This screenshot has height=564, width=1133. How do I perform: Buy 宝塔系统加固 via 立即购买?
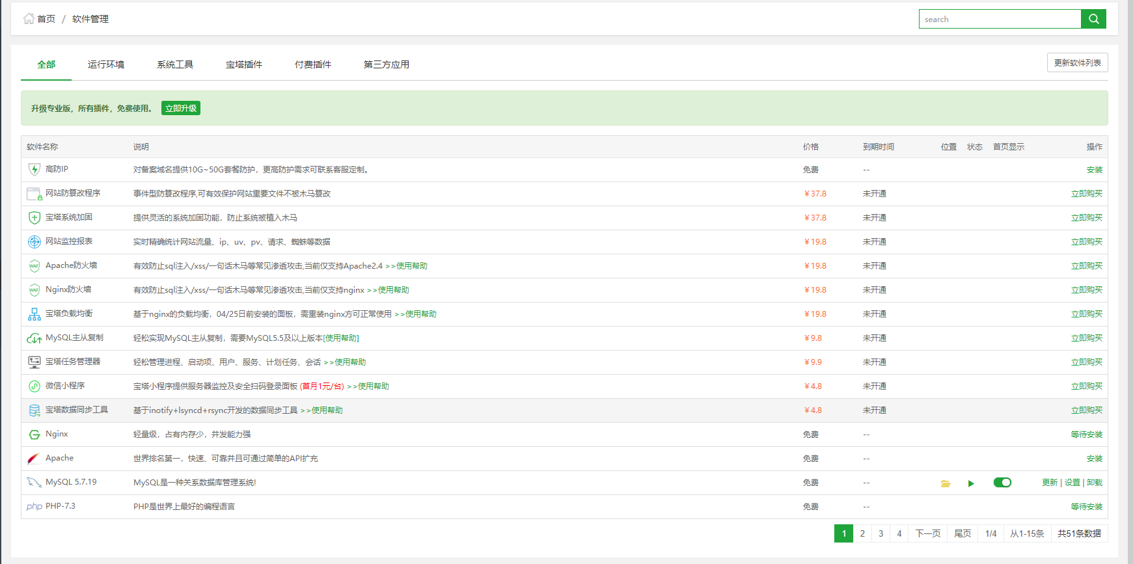pyautogui.click(x=1087, y=218)
